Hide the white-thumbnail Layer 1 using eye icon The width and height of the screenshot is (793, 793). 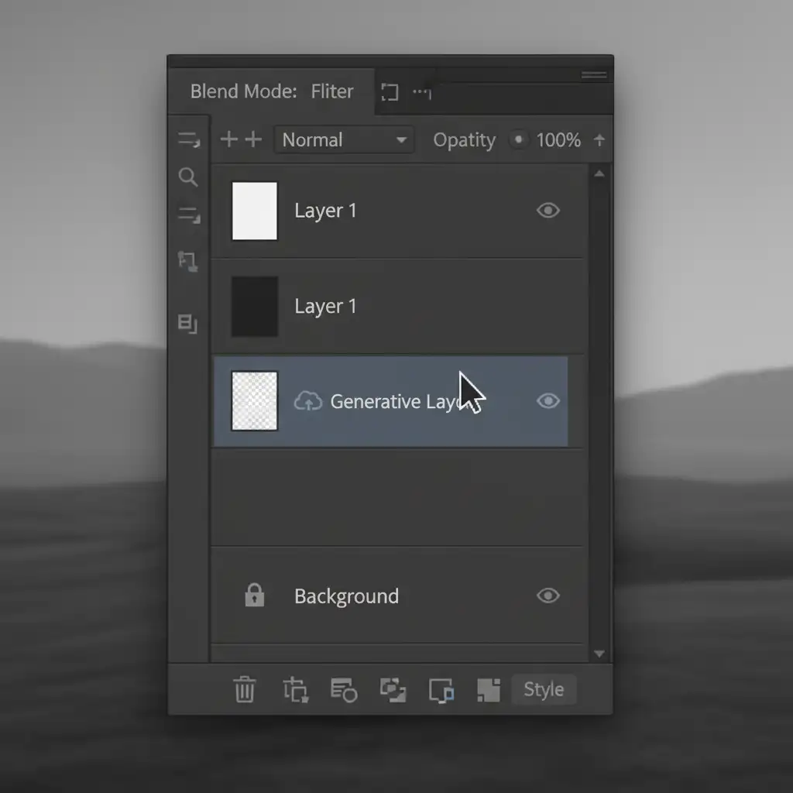click(x=548, y=211)
